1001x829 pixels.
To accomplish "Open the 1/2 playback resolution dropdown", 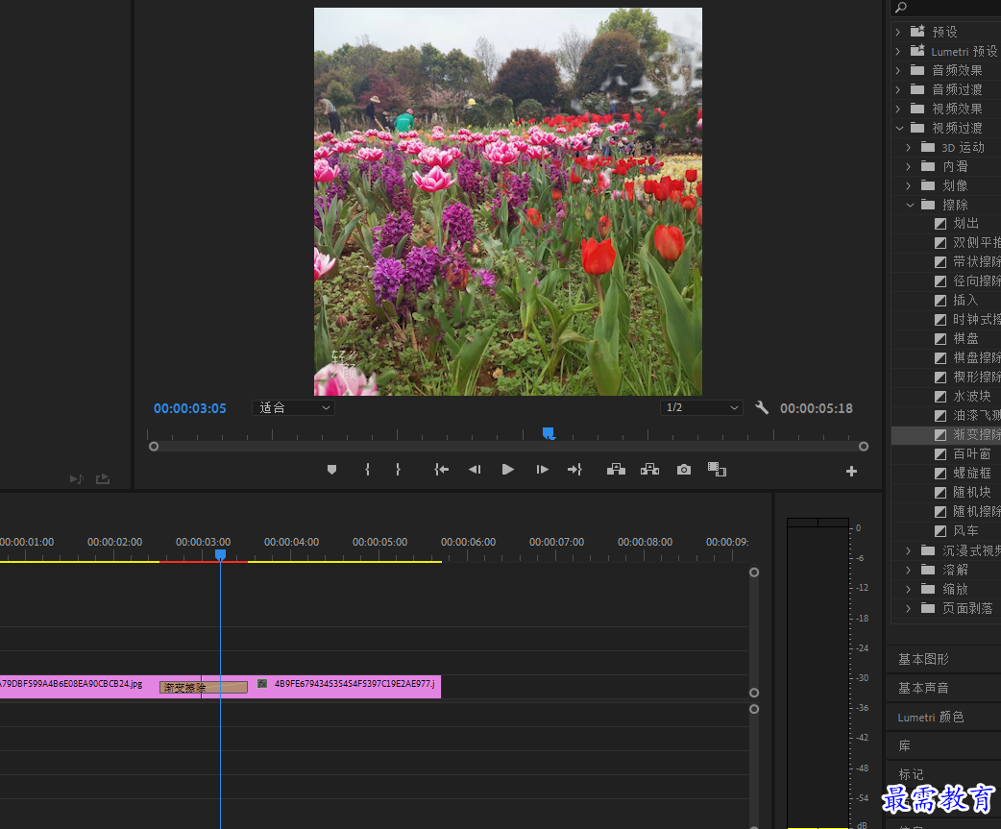I will click(701, 408).
